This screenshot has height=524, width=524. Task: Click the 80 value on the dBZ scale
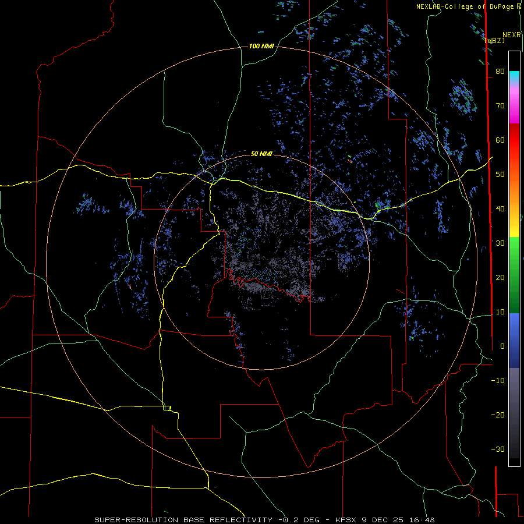[500, 71]
